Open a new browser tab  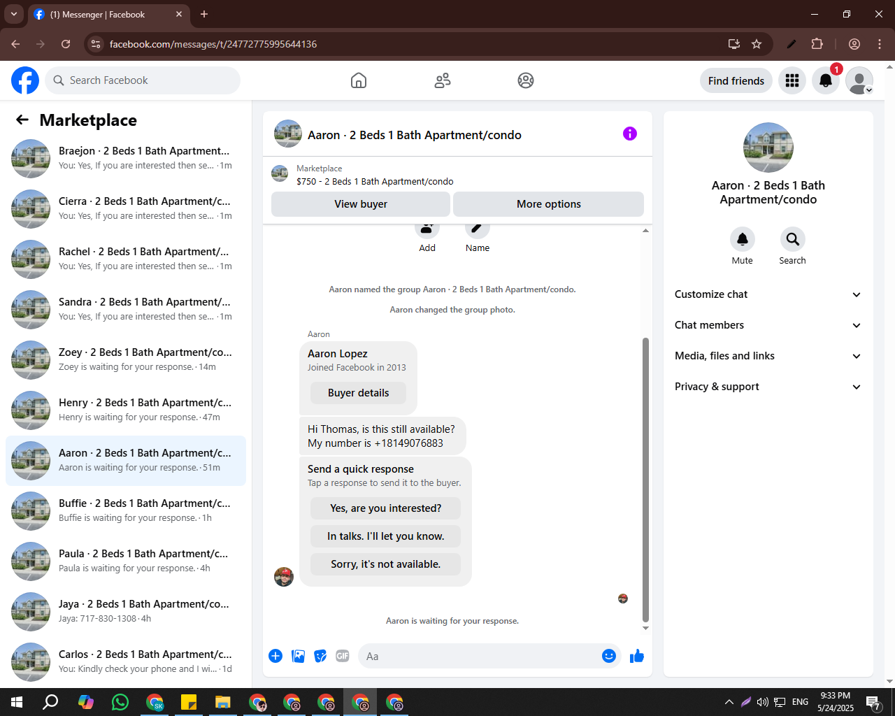click(x=204, y=14)
